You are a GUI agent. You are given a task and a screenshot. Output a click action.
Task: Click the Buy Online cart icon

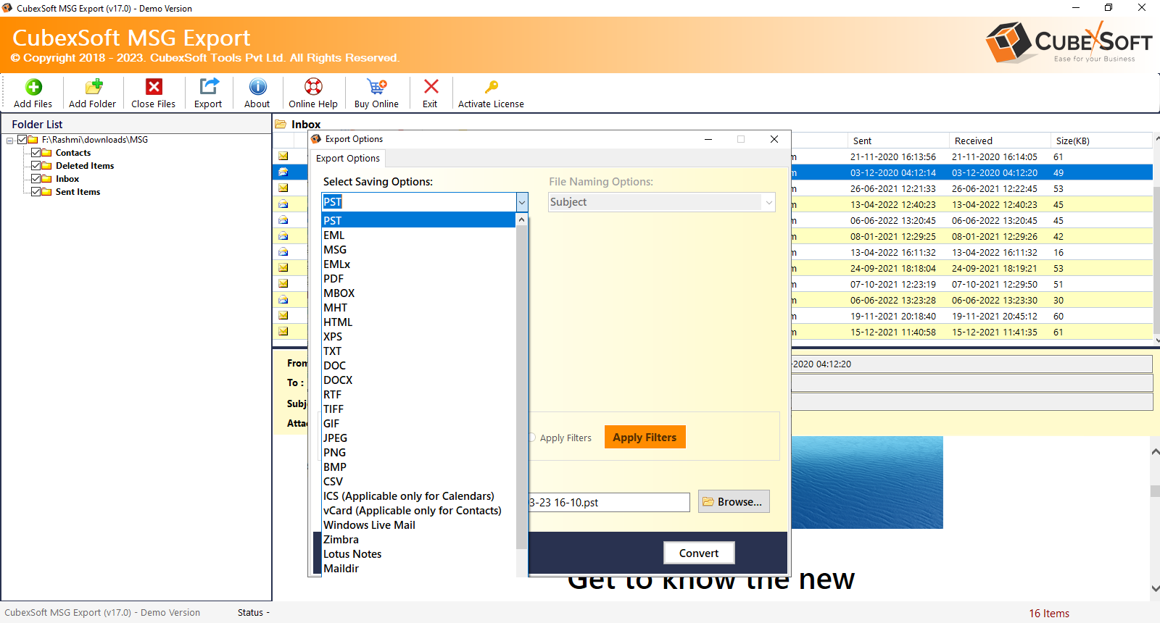376,88
